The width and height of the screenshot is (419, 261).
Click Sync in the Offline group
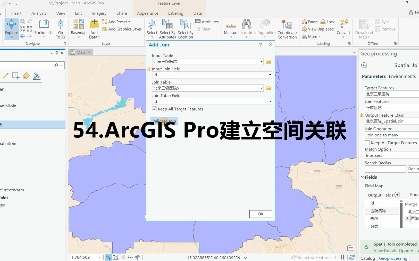click(x=383, y=22)
